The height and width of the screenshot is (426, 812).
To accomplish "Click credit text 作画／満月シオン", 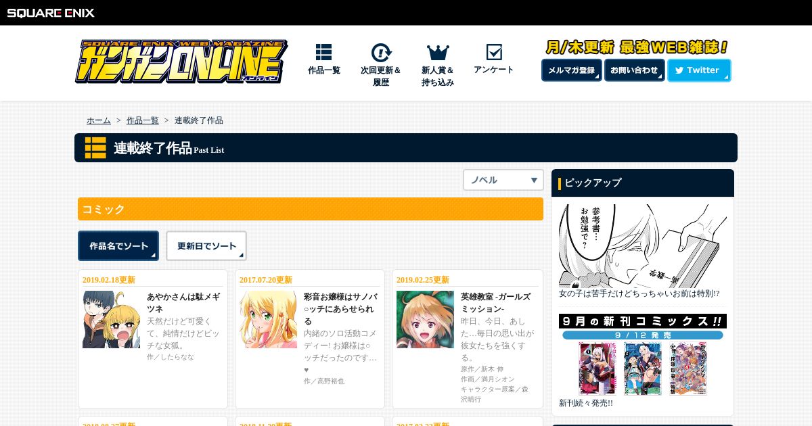I will point(488,379).
